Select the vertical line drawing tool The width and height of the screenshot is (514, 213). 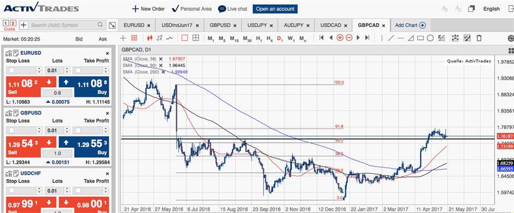pos(382,38)
